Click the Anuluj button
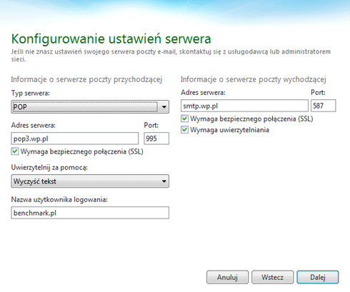Viewport: 350px width, 292px height. click(227, 277)
